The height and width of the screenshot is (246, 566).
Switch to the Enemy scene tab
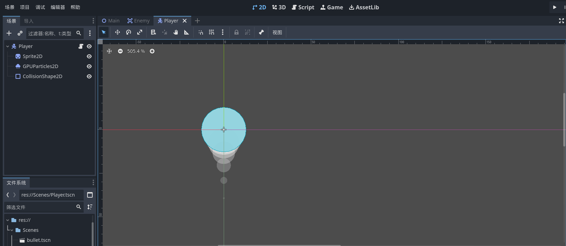(x=139, y=21)
